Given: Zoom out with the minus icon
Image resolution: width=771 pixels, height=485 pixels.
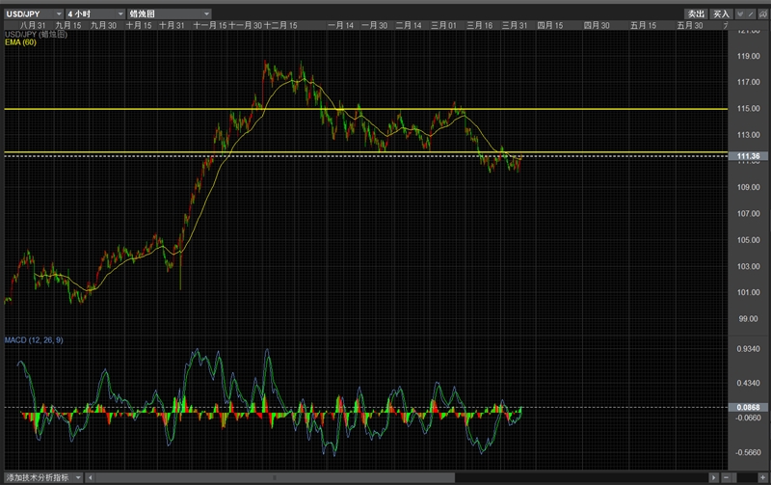Looking at the screenshot, I should [x=726, y=477].
